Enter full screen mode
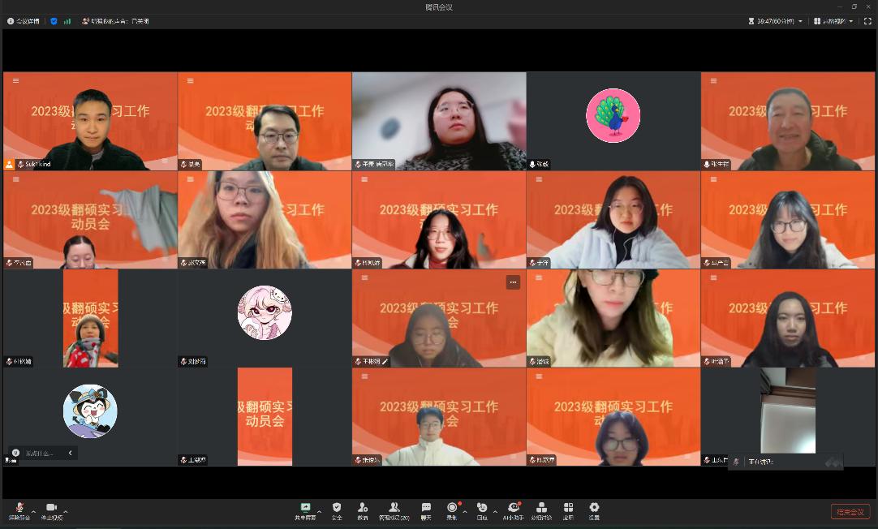 [x=867, y=21]
